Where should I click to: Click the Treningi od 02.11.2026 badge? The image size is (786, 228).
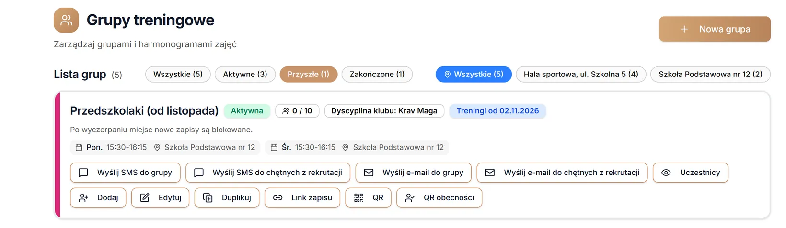pyautogui.click(x=497, y=111)
